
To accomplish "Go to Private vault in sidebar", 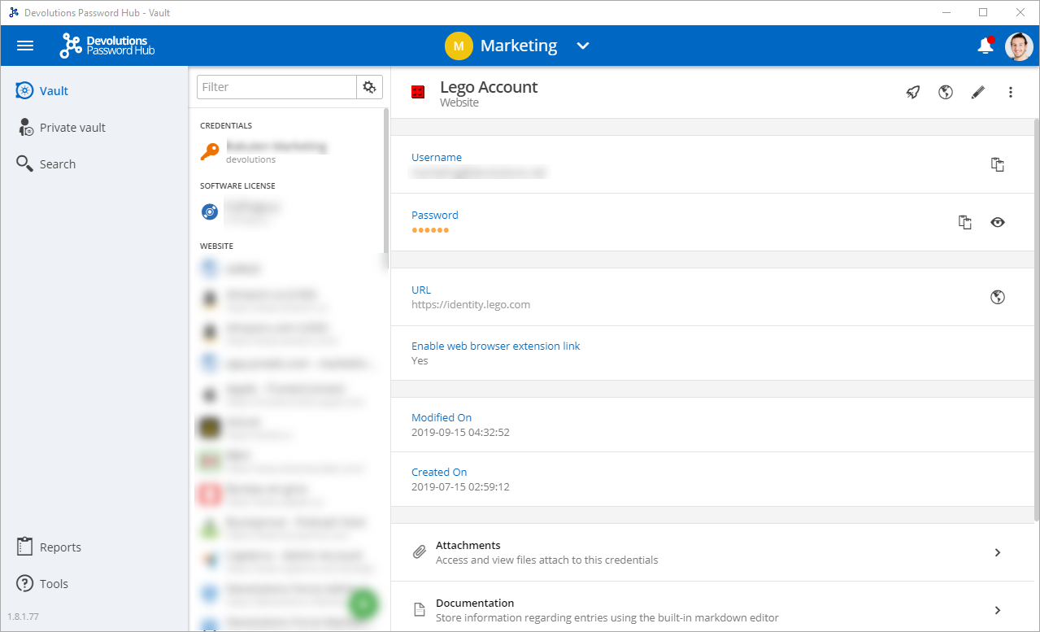I will point(72,128).
